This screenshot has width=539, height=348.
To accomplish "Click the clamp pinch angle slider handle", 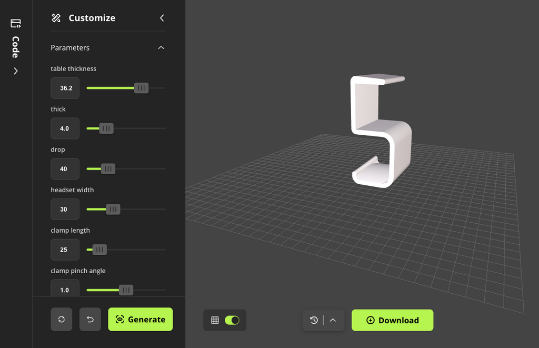I will coord(126,290).
